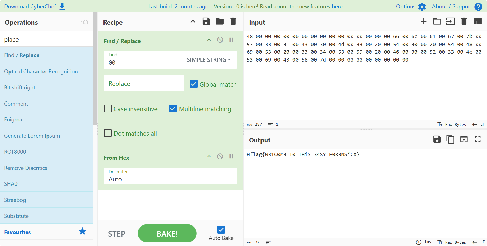
Task: Open Options gear icon
Action: (x=422, y=7)
